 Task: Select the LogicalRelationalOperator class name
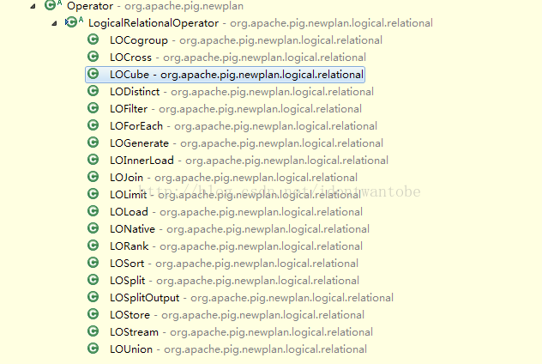point(154,23)
